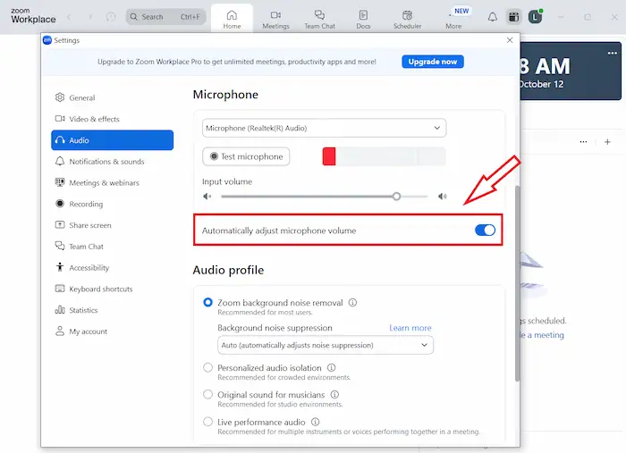Viewport: 626px width, 453px height.
Task: Switch to Video & effects settings
Action: tap(94, 119)
